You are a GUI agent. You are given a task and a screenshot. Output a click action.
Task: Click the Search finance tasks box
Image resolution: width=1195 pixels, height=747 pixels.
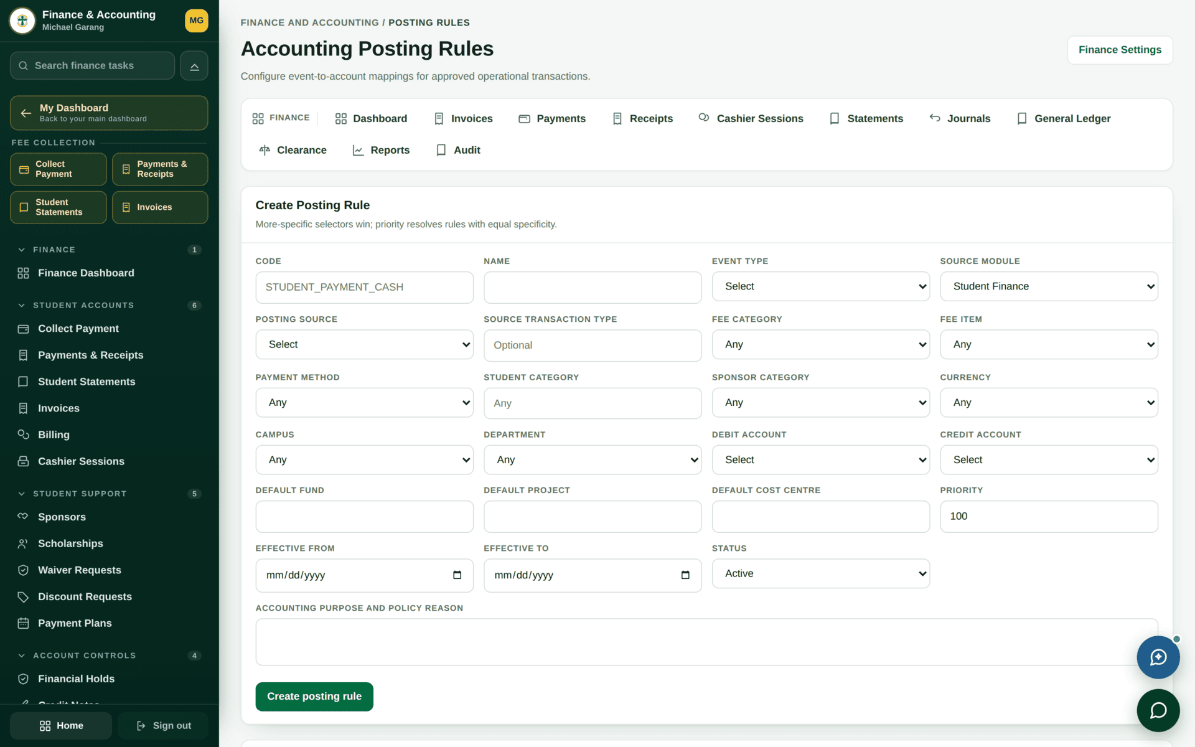92,66
